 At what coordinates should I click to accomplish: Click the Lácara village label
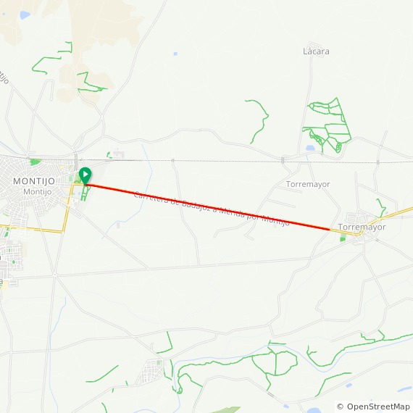(x=316, y=51)
